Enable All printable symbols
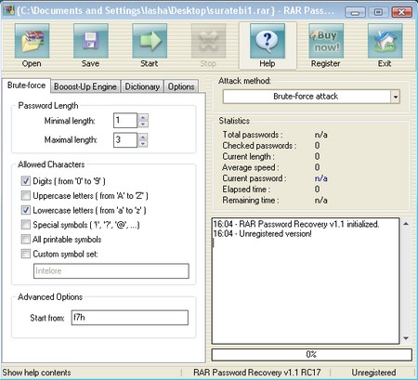 (x=26, y=239)
